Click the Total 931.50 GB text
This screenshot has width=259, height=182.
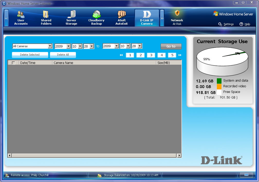[221, 98]
